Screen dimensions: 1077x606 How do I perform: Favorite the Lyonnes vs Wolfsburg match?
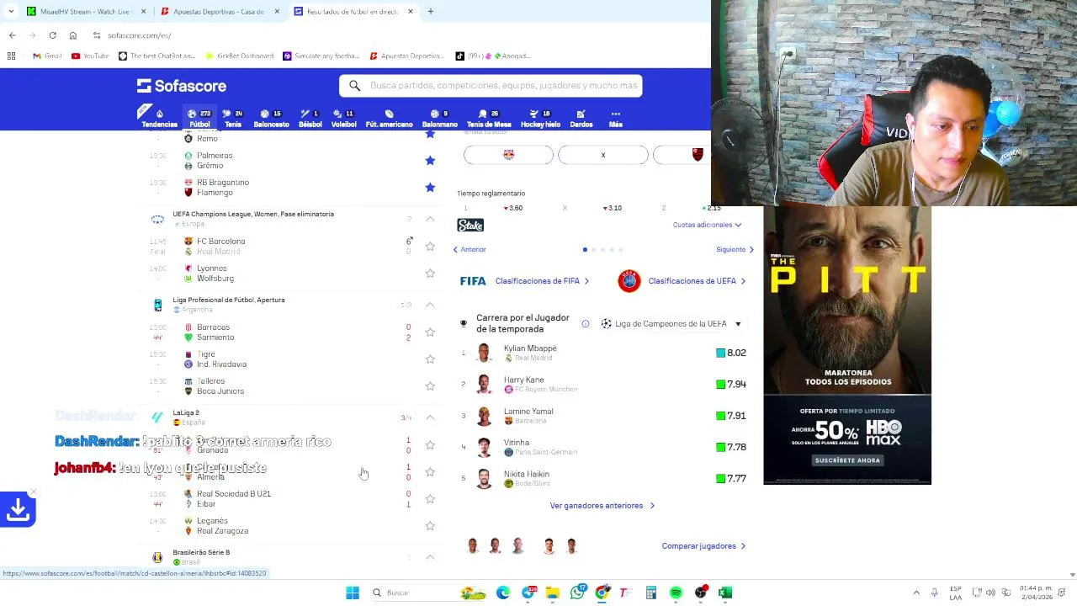tap(430, 273)
